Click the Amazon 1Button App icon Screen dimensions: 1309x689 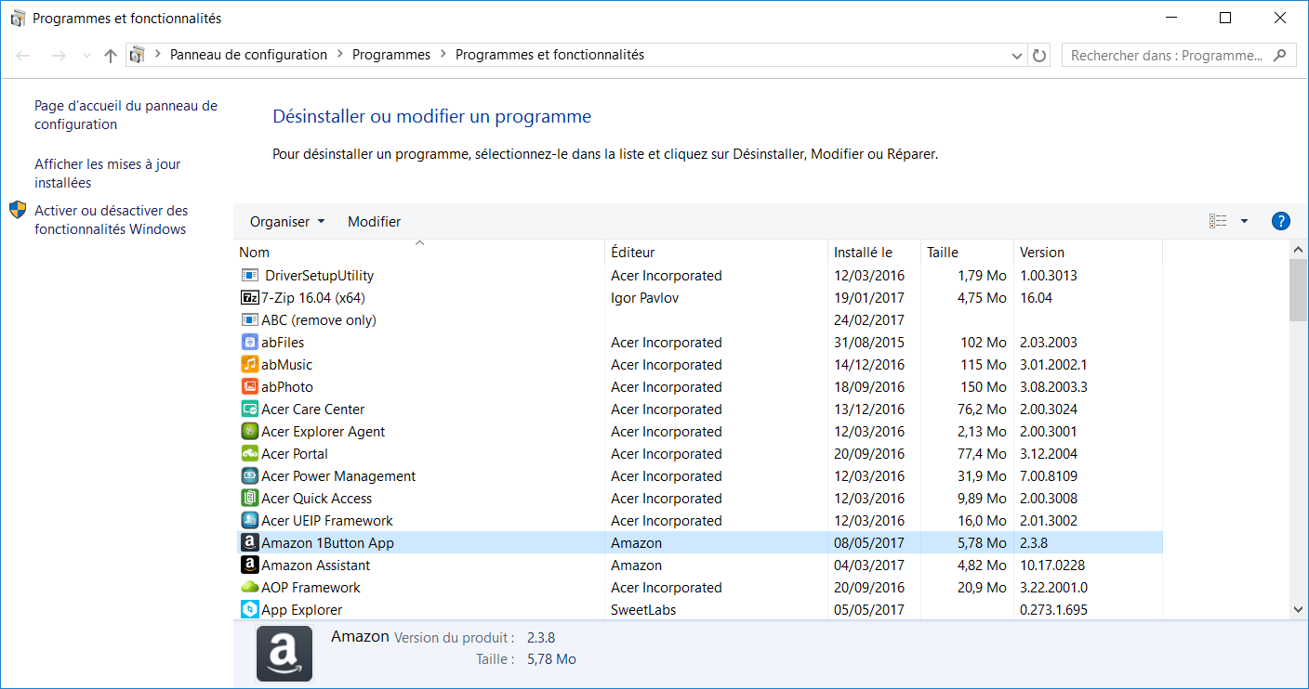point(249,543)
